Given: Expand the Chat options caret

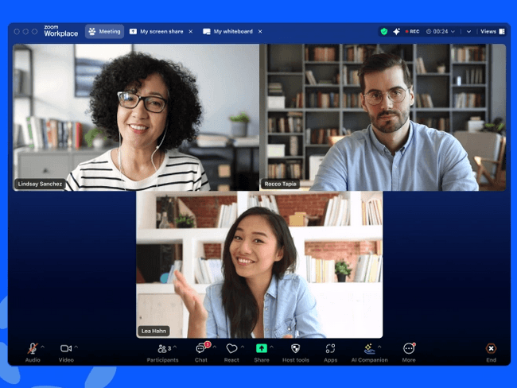Looking at the screenshot, I should click(215, 347).
